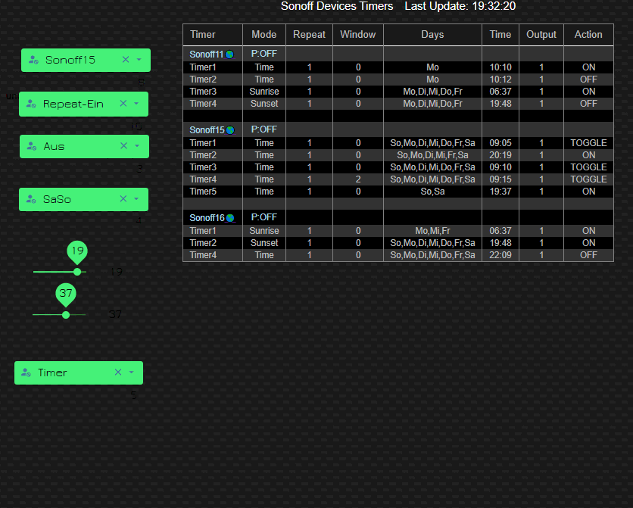Clear the Timer selection with X

(118, 372)
